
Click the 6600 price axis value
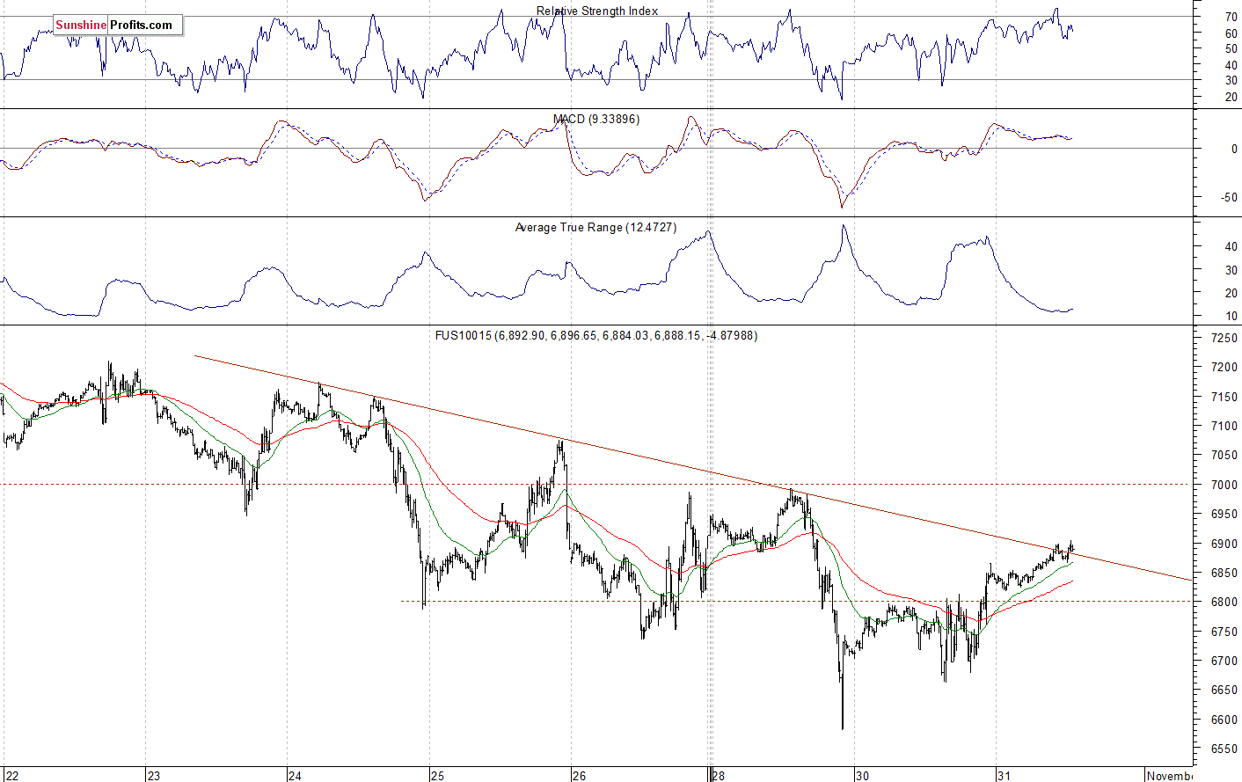(1224, 720)
